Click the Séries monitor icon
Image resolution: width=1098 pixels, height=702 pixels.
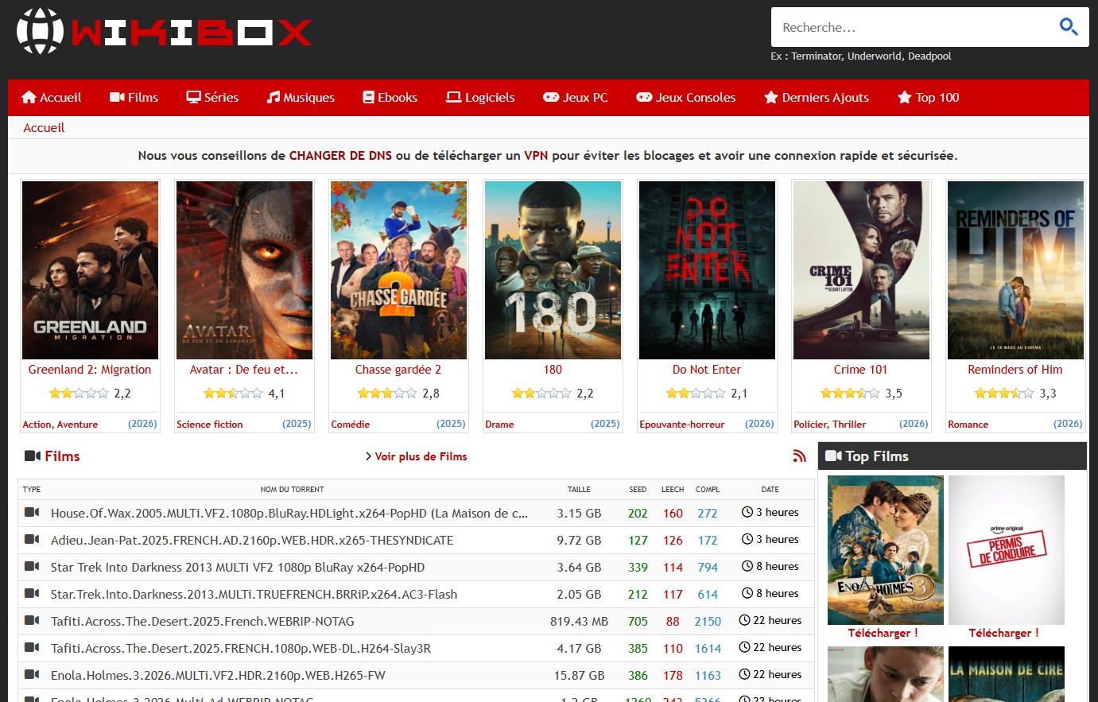click(x=193, y=97)
